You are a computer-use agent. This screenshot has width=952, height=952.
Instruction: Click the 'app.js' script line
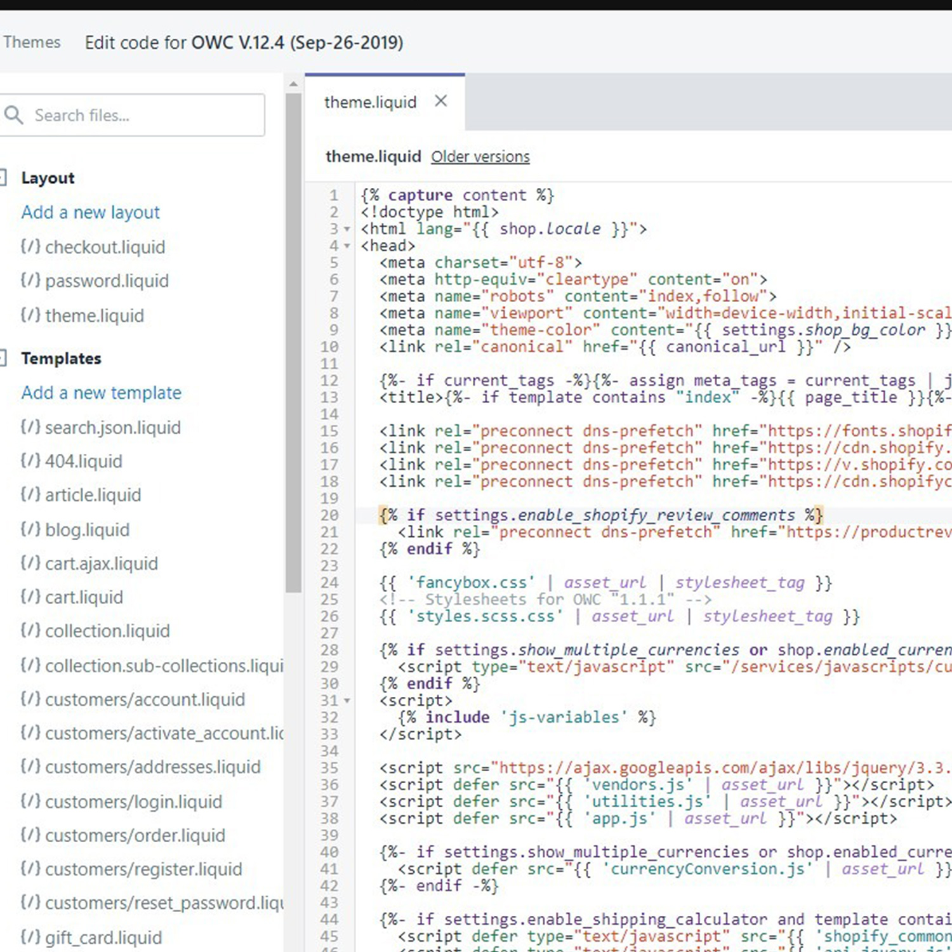point(638,819)
